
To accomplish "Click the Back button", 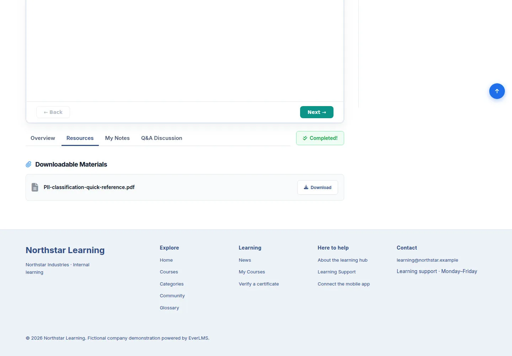I will (53, 112).
